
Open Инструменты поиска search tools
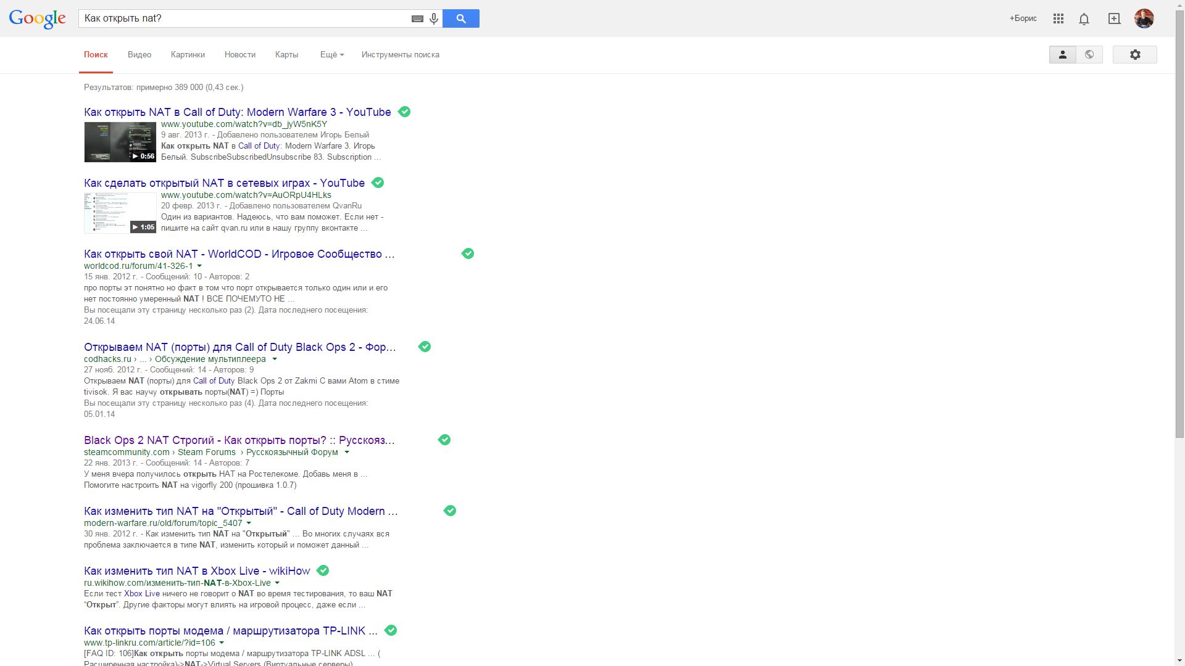point(401,55)
